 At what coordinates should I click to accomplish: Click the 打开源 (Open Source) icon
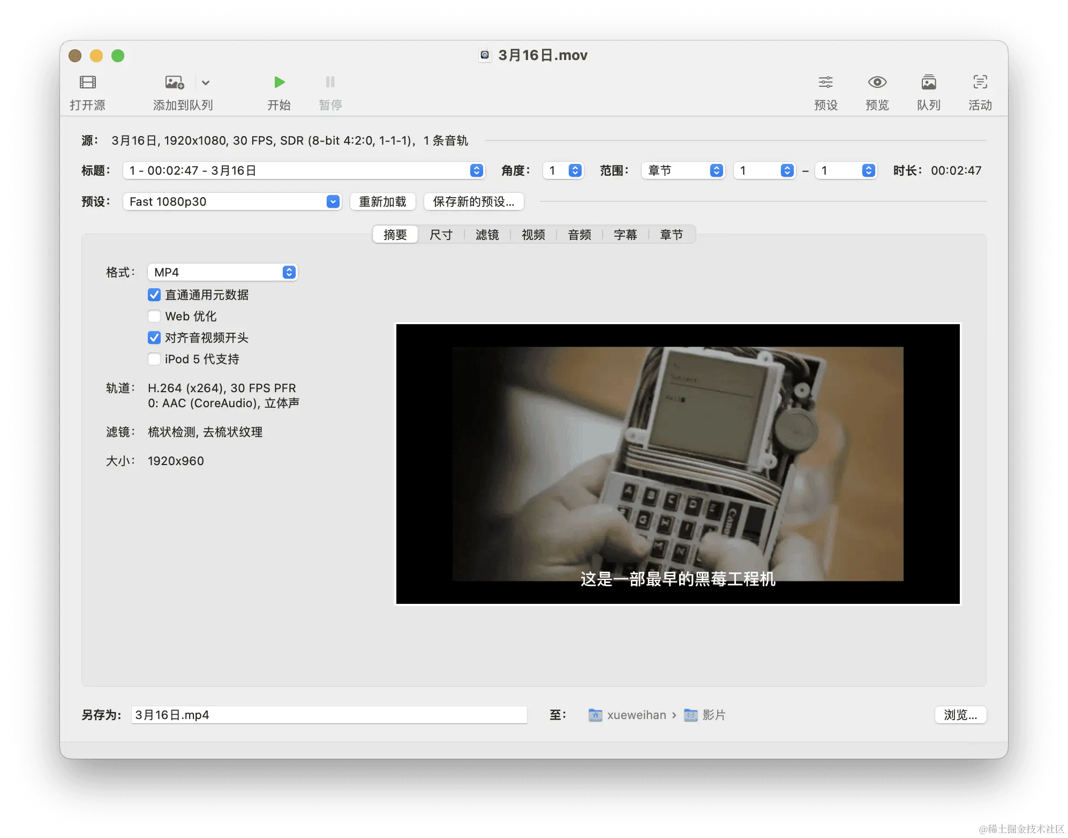pos(87,81)
